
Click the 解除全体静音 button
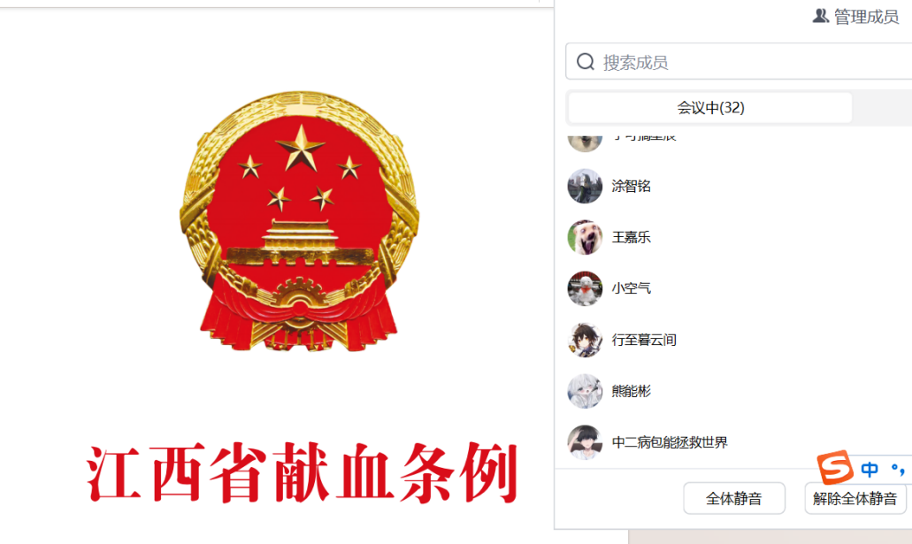(x=855, y=498)
